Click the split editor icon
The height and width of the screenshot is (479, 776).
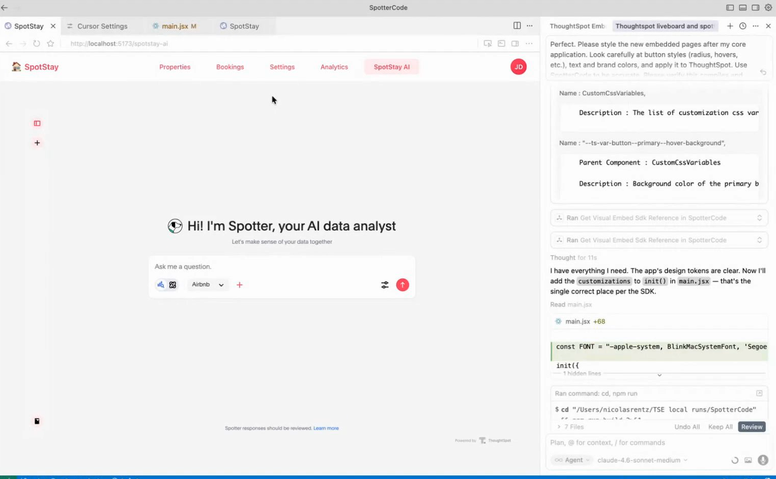click(x=517, y=26)
